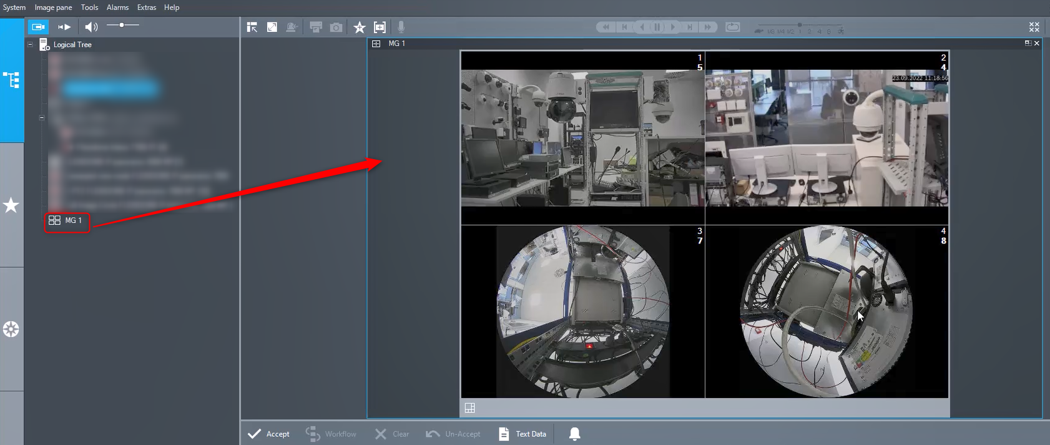Close all image panes icon
The height and width of the screenshot is (445, 1050).
[x=1034, y=27]
